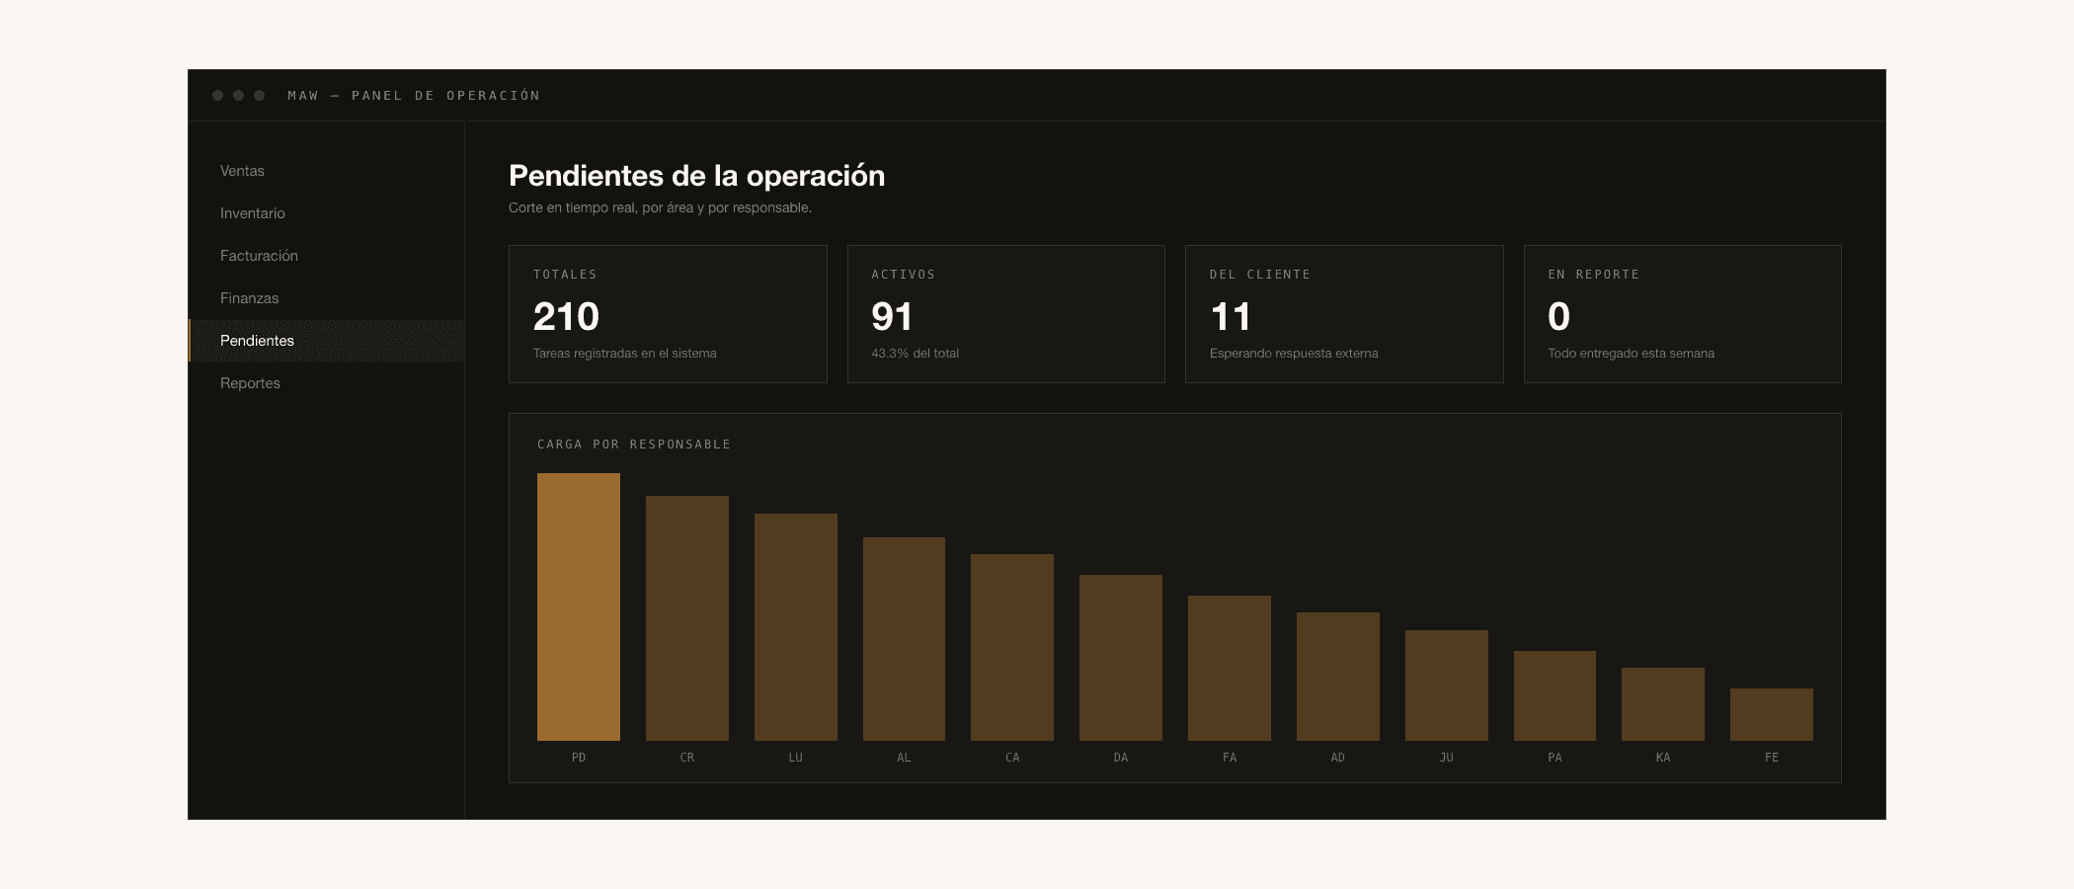Select Facturación in the sidebar

326,256
